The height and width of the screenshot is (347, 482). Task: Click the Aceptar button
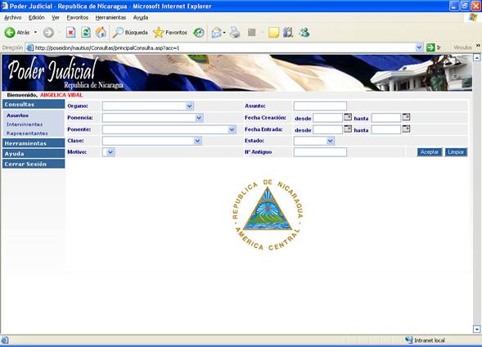[430, 152]
